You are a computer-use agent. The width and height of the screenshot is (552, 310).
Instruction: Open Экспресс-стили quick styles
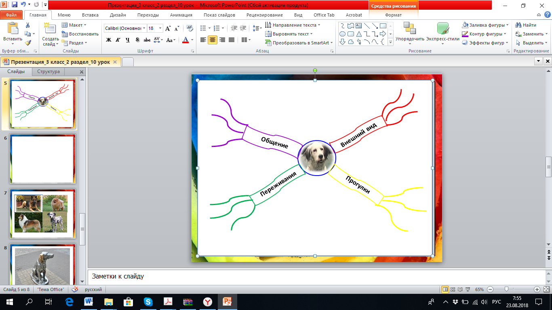pyautogui.click(x=442, y=34)
